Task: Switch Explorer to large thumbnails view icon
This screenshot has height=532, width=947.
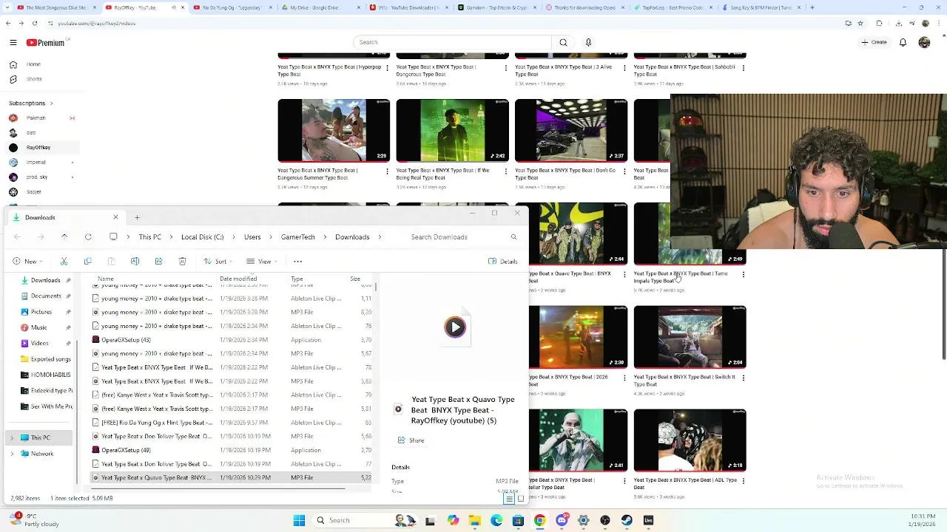Action: click(520, 499)
